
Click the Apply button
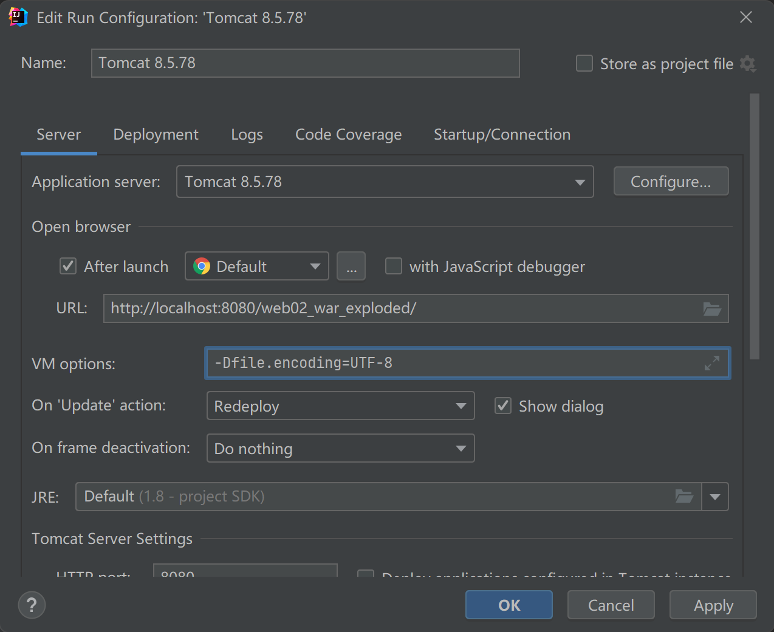tap(713, 605)
